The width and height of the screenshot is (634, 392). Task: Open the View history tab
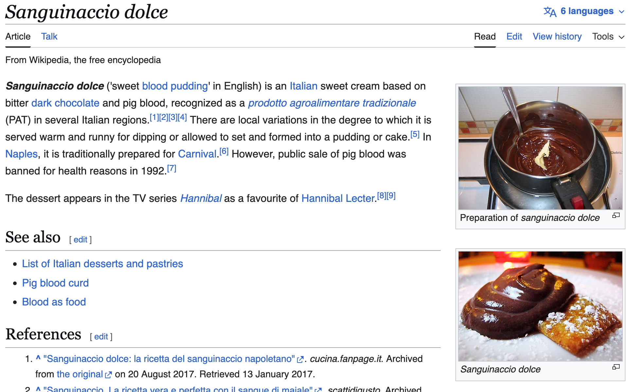(x=557, y=37)
